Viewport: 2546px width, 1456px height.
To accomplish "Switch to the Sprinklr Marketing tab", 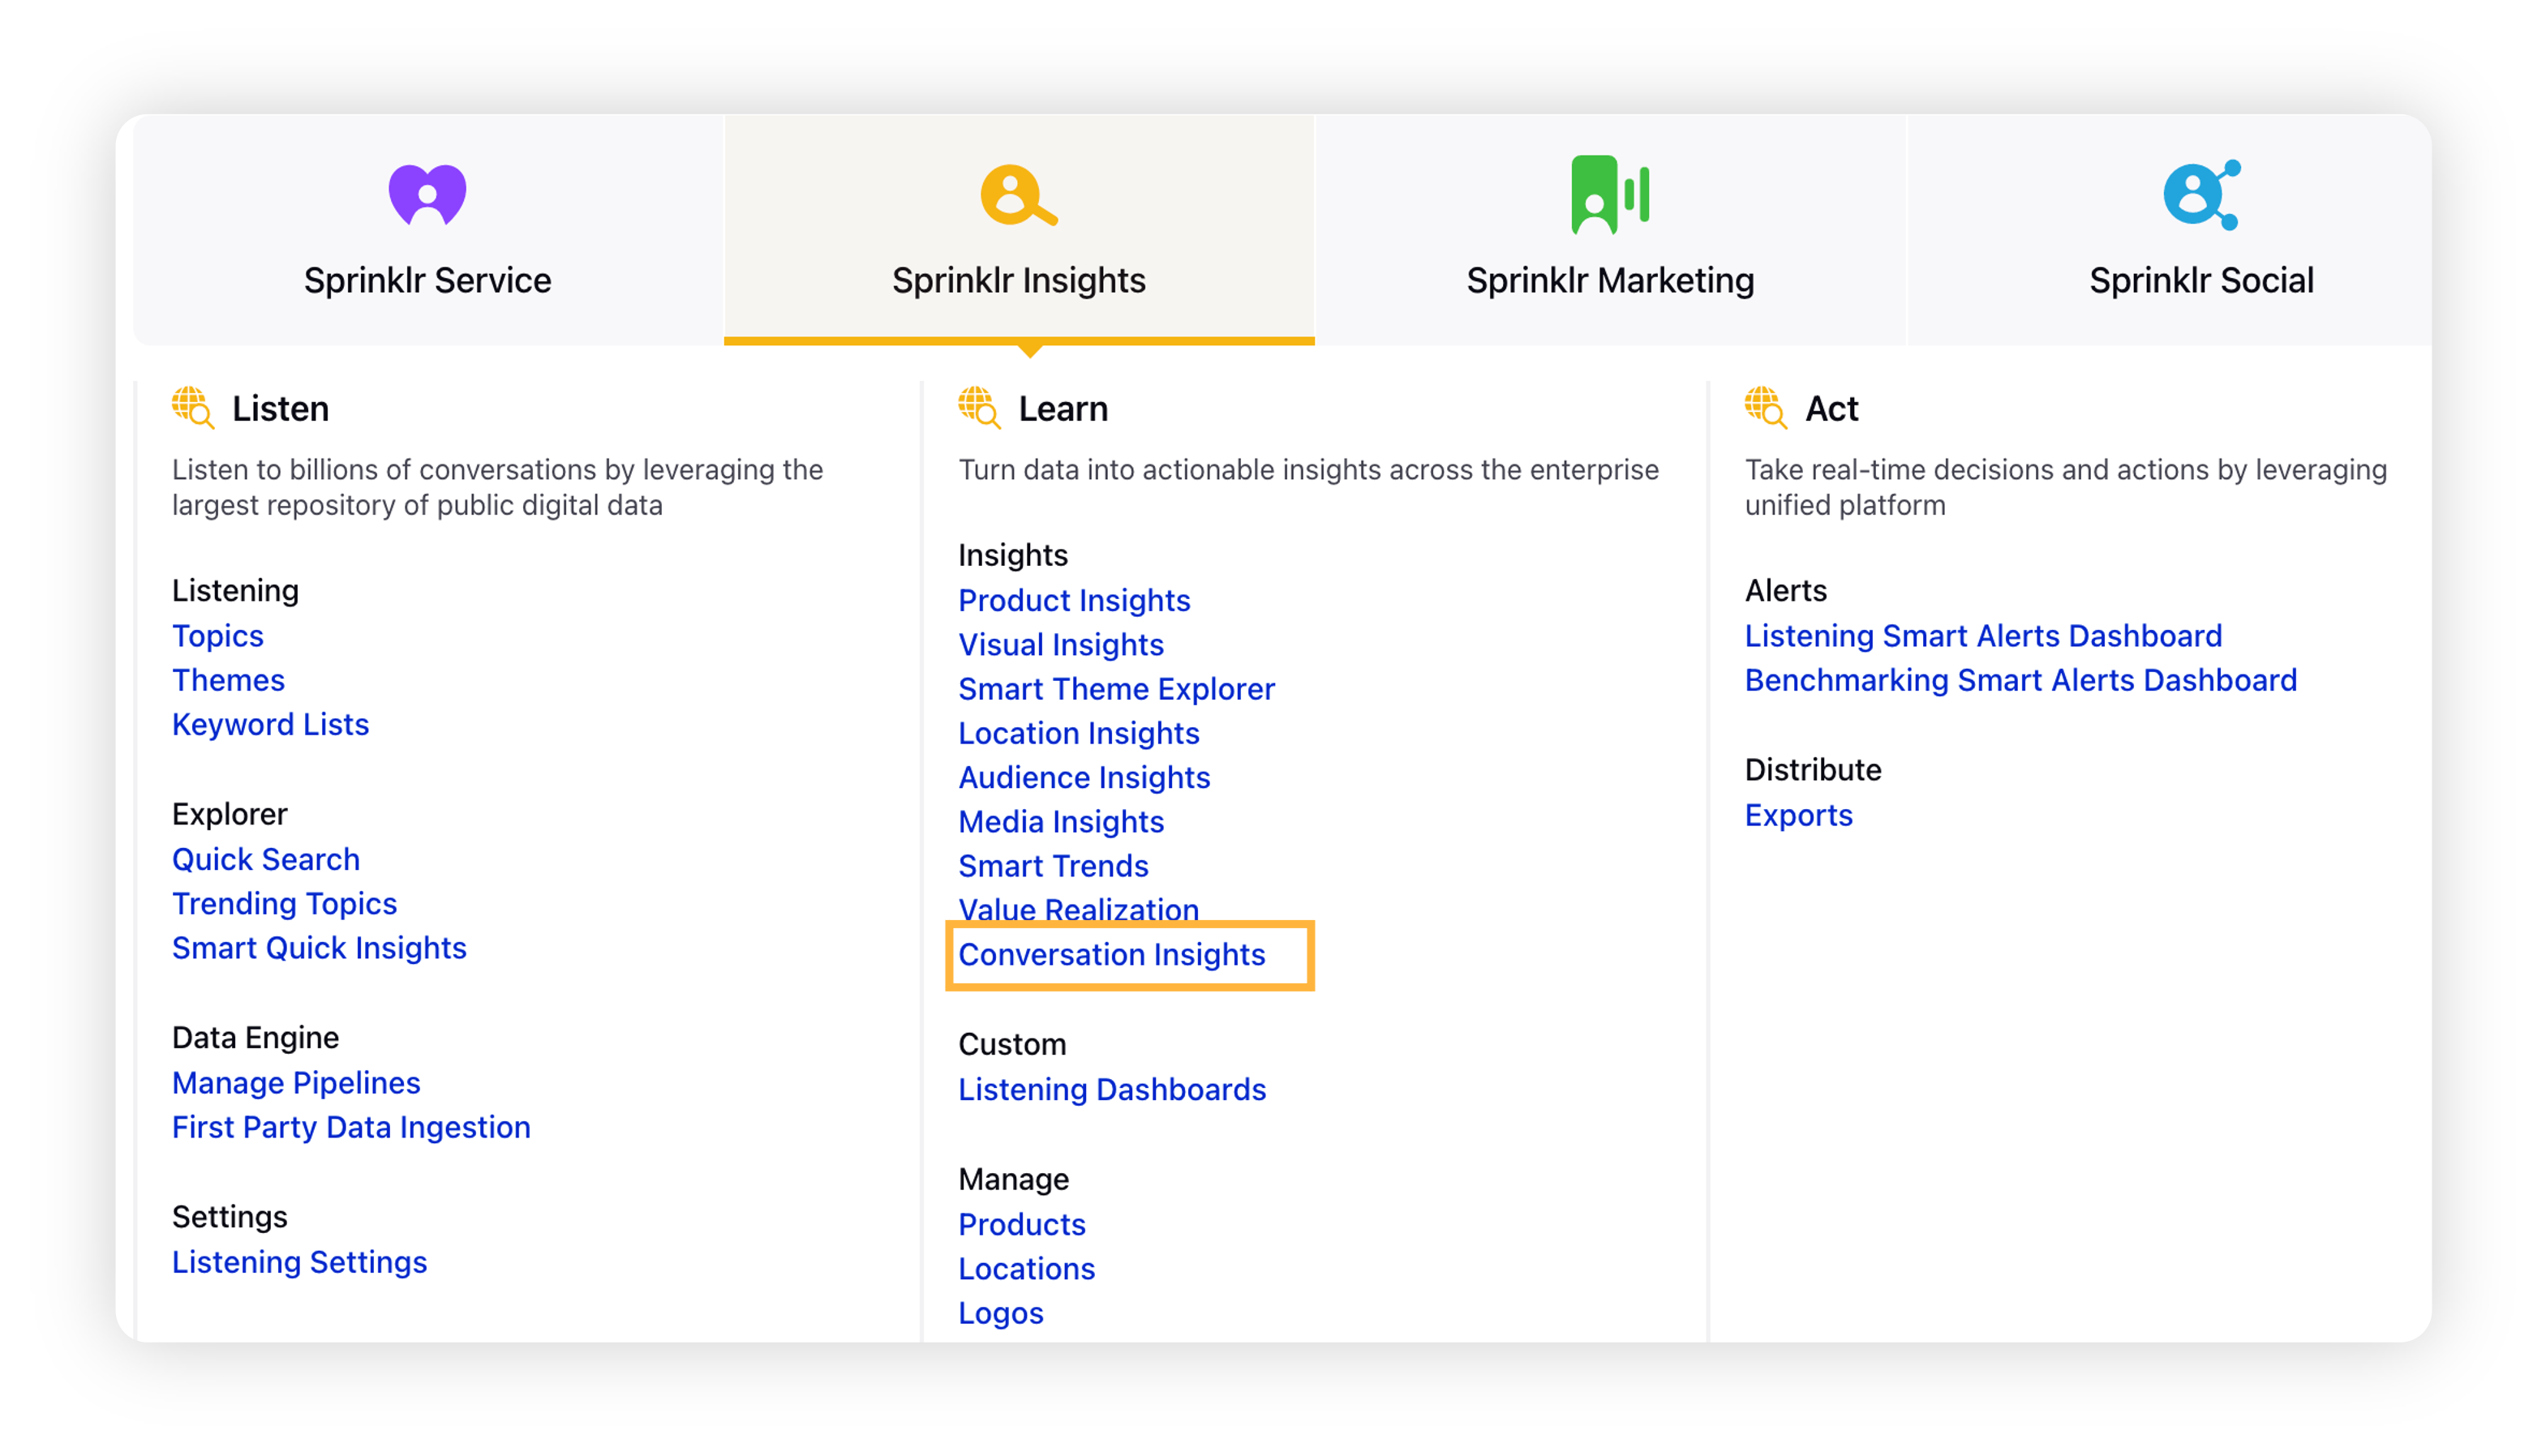I will click(1610, 229).
